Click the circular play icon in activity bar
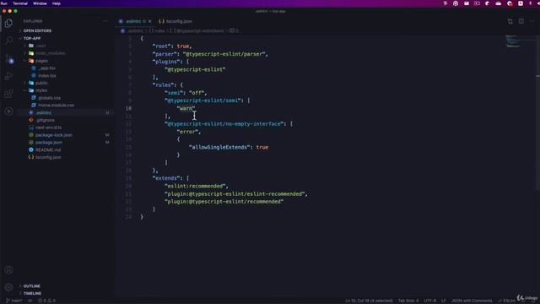The image size is (540, 304). 8,111
